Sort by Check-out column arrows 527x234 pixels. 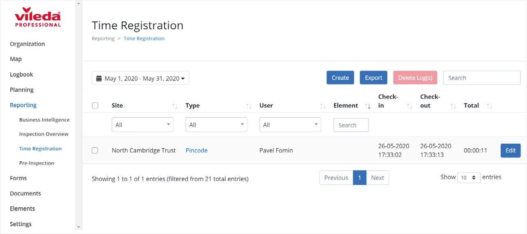point(453,106)
